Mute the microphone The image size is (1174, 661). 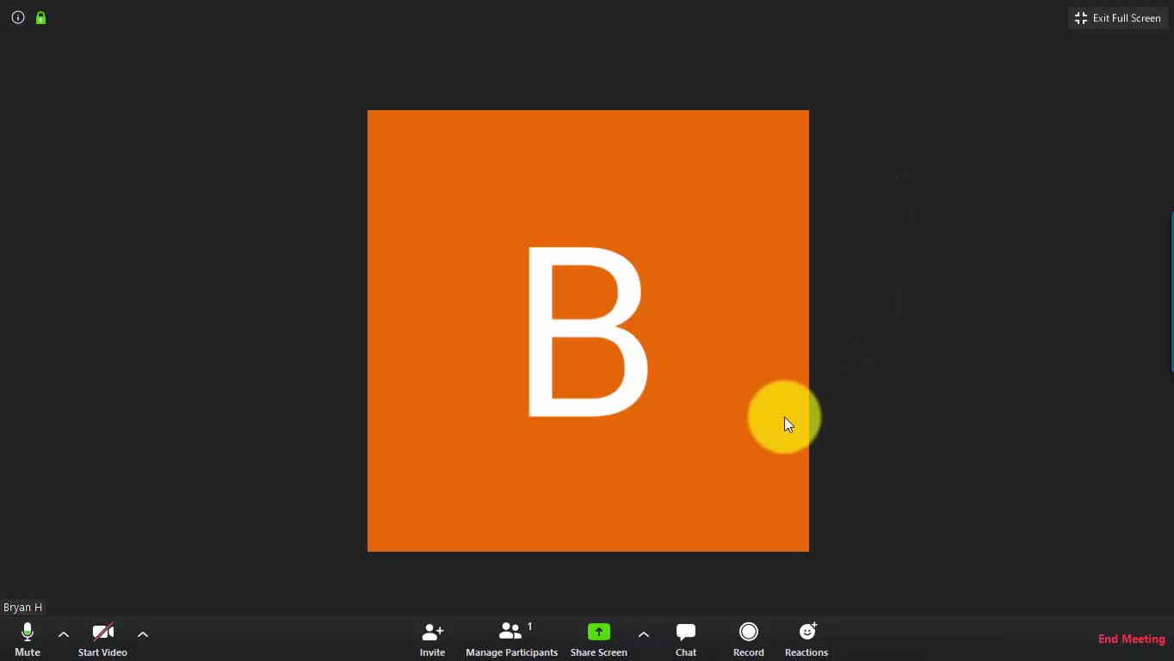[x=28, y=639]
